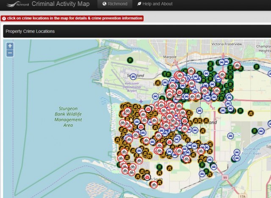Click the Criminal Activity Map title
The image size is (271, 198).
pos(61,4)
